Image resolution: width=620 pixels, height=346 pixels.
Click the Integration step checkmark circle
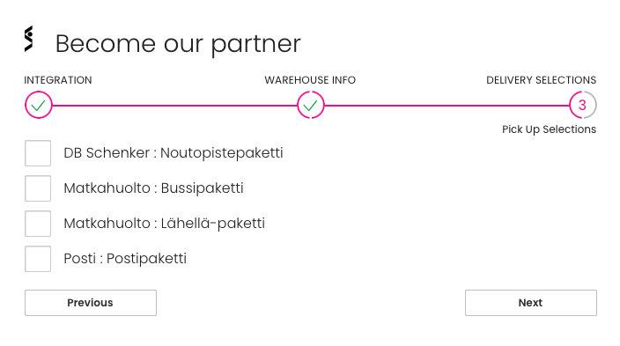tap(39, 105)
